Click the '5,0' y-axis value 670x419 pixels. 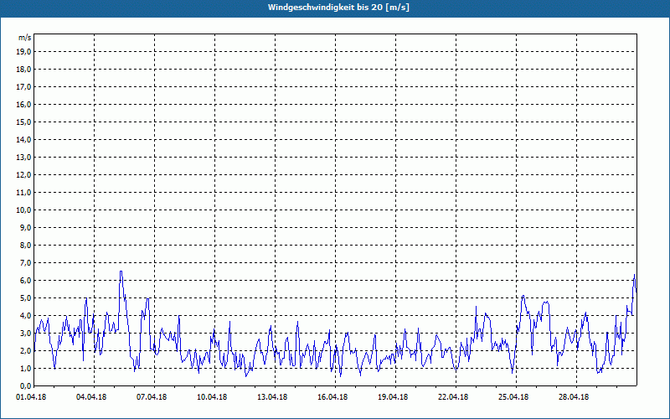(26, 298)
